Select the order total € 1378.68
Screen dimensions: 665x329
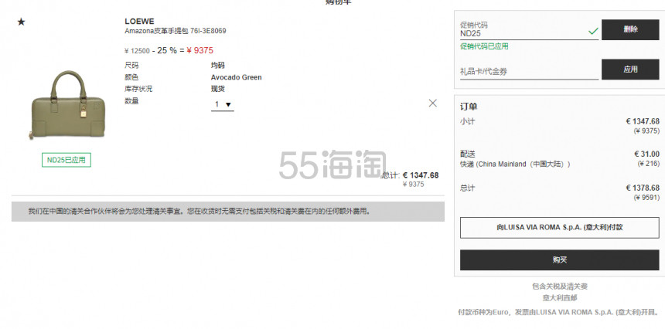(x=643, y=188)
